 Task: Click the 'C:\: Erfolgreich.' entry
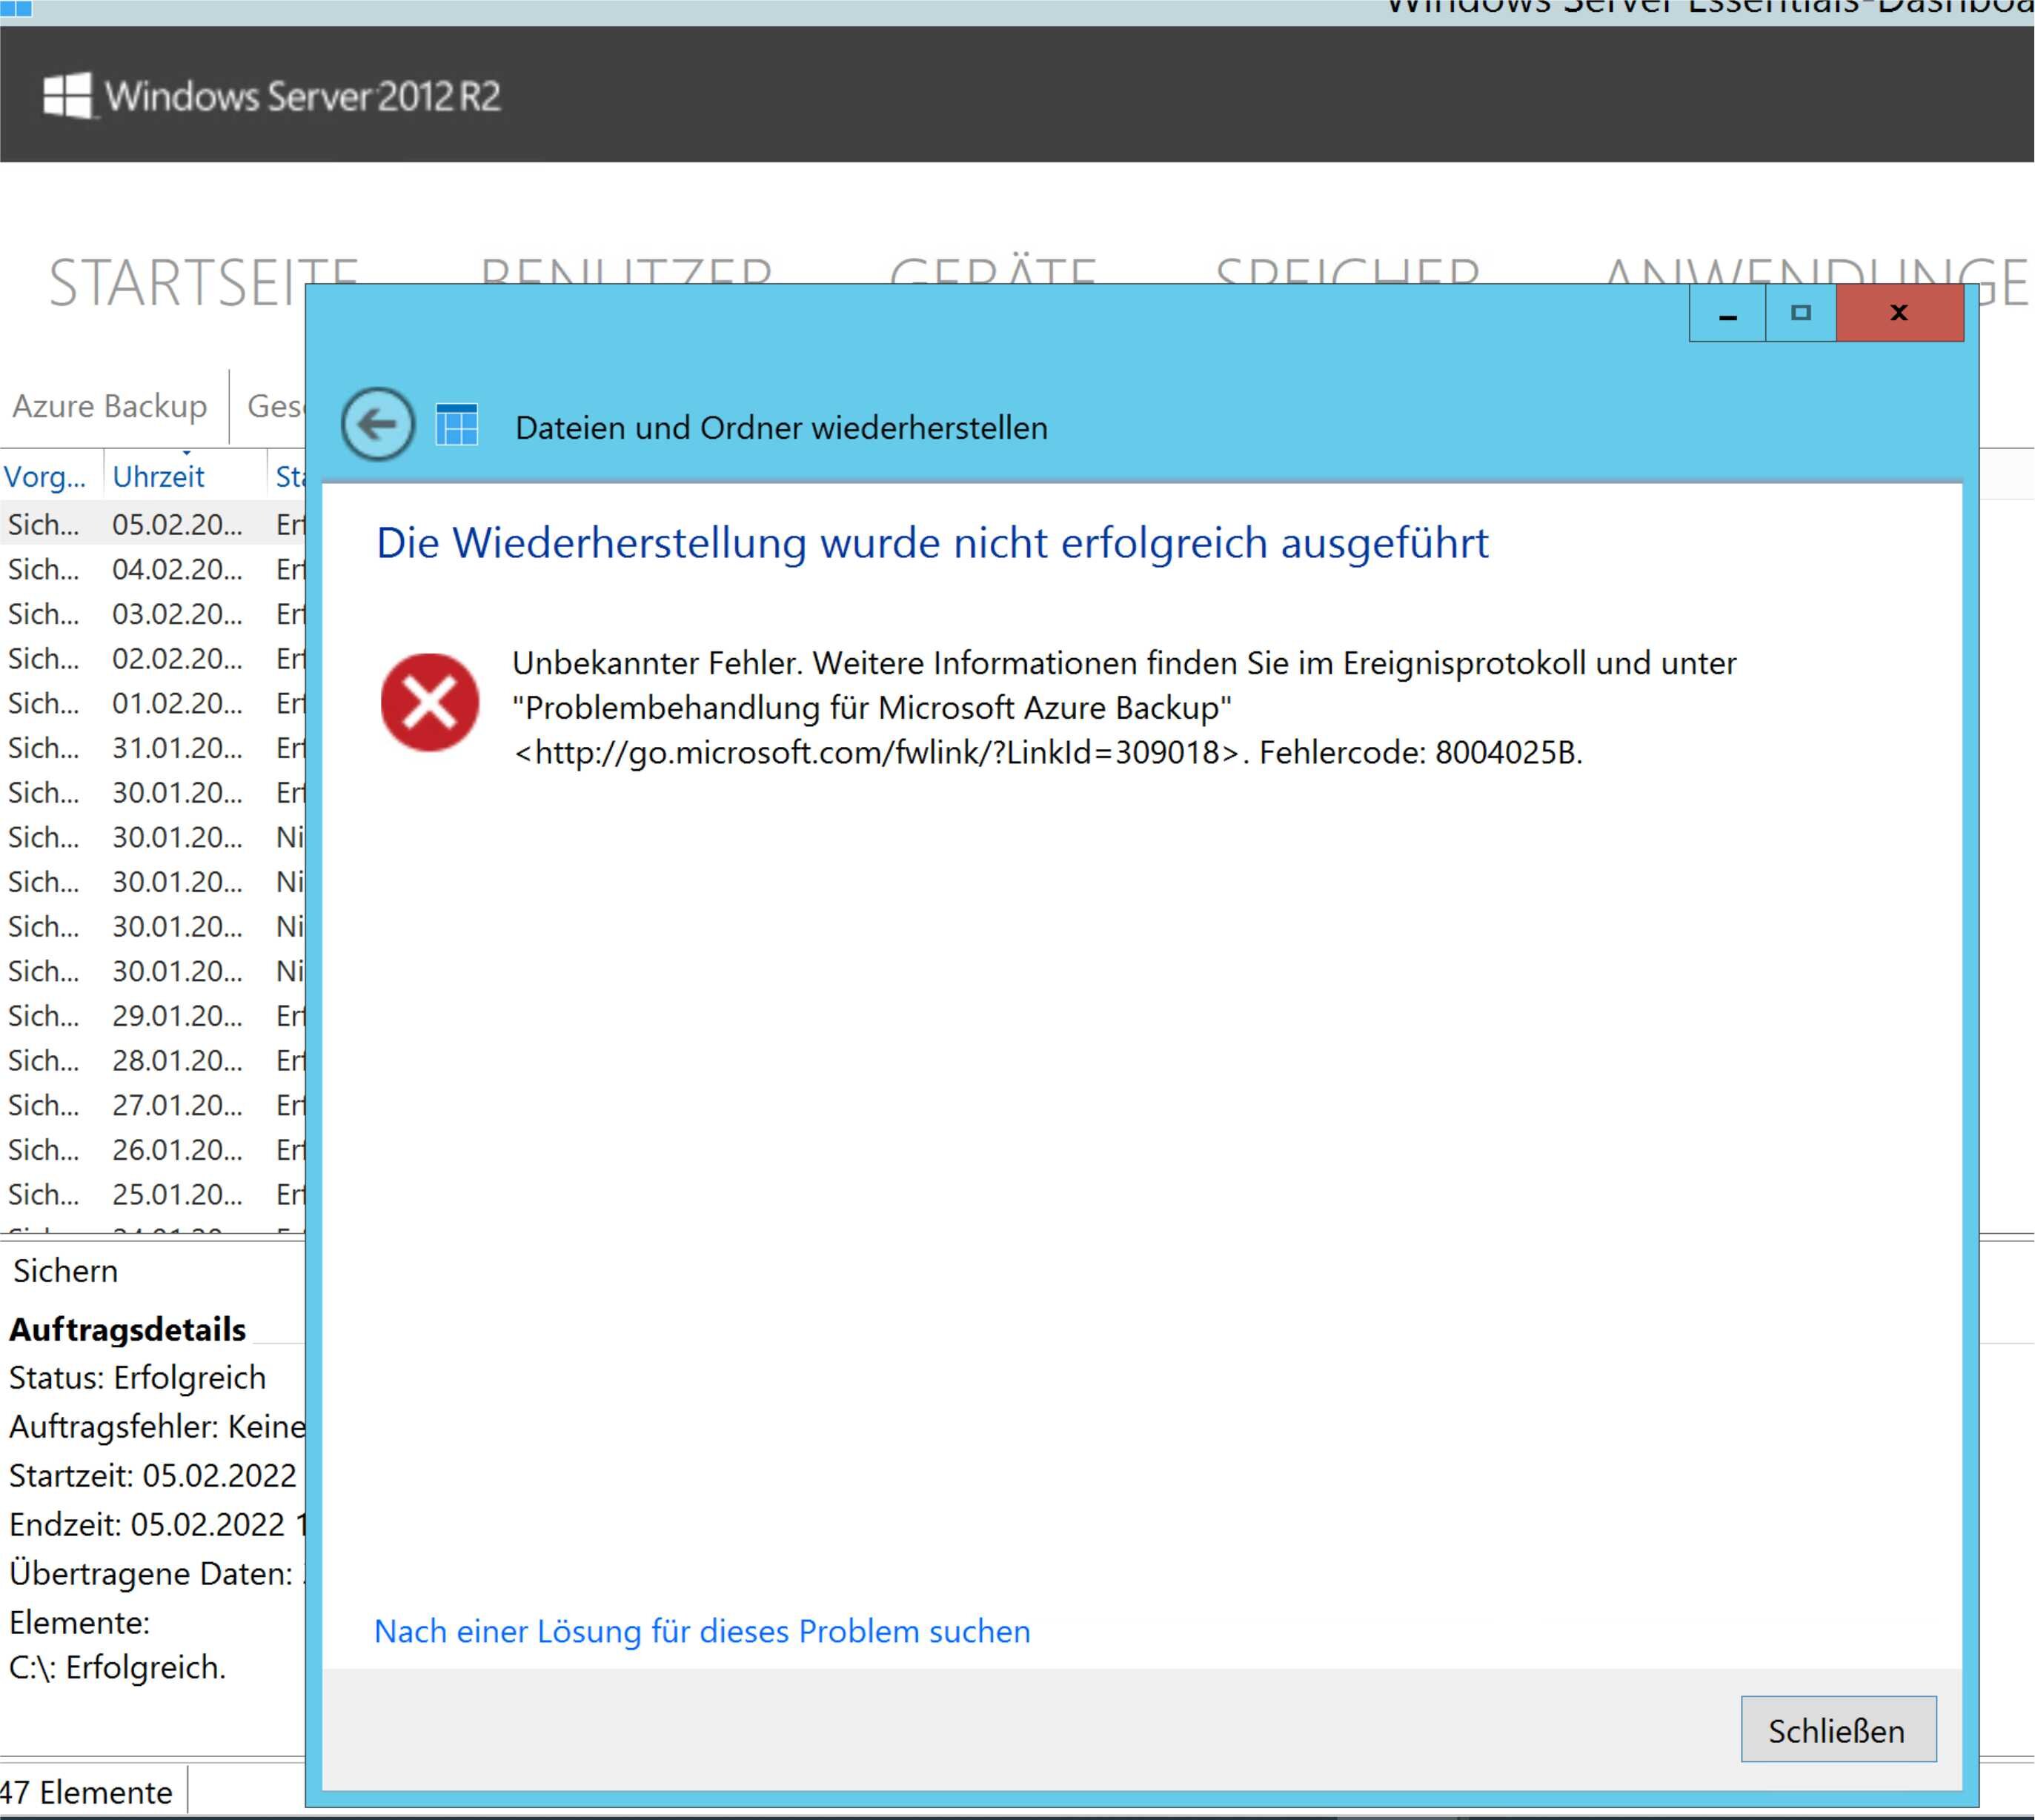(x=118, y=1667)
